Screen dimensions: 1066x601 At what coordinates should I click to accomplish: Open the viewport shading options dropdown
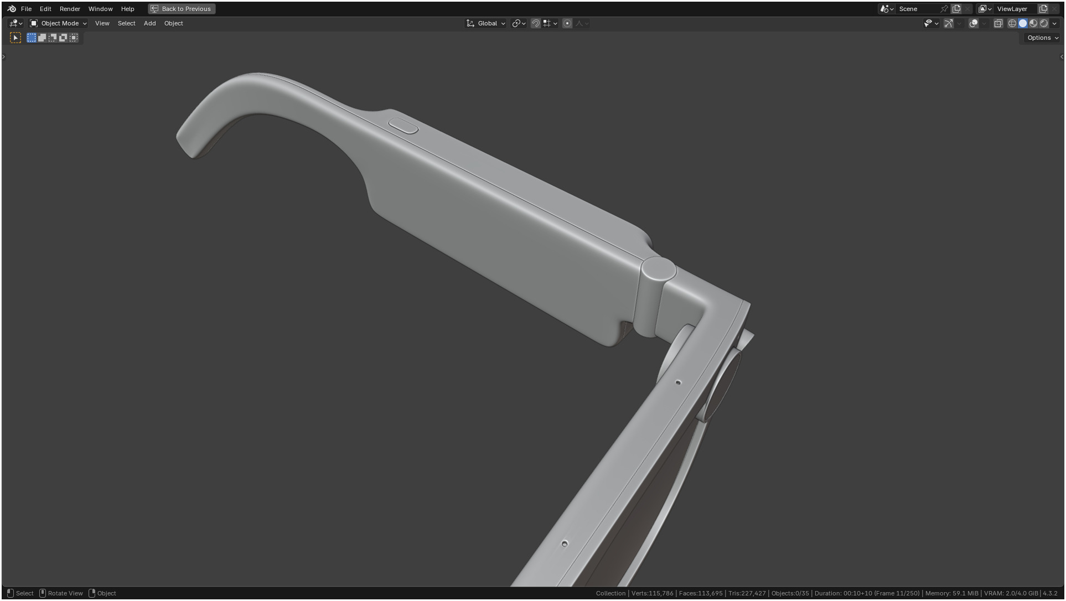click(x=1054, y=23)
